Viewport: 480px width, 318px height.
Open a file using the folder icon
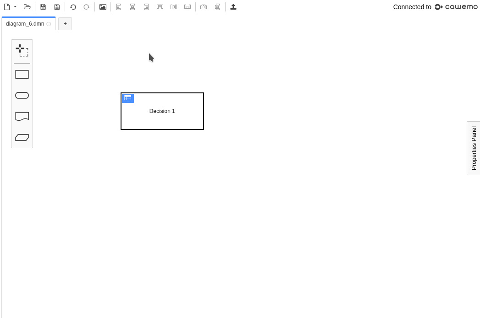(x=27, y=7)
